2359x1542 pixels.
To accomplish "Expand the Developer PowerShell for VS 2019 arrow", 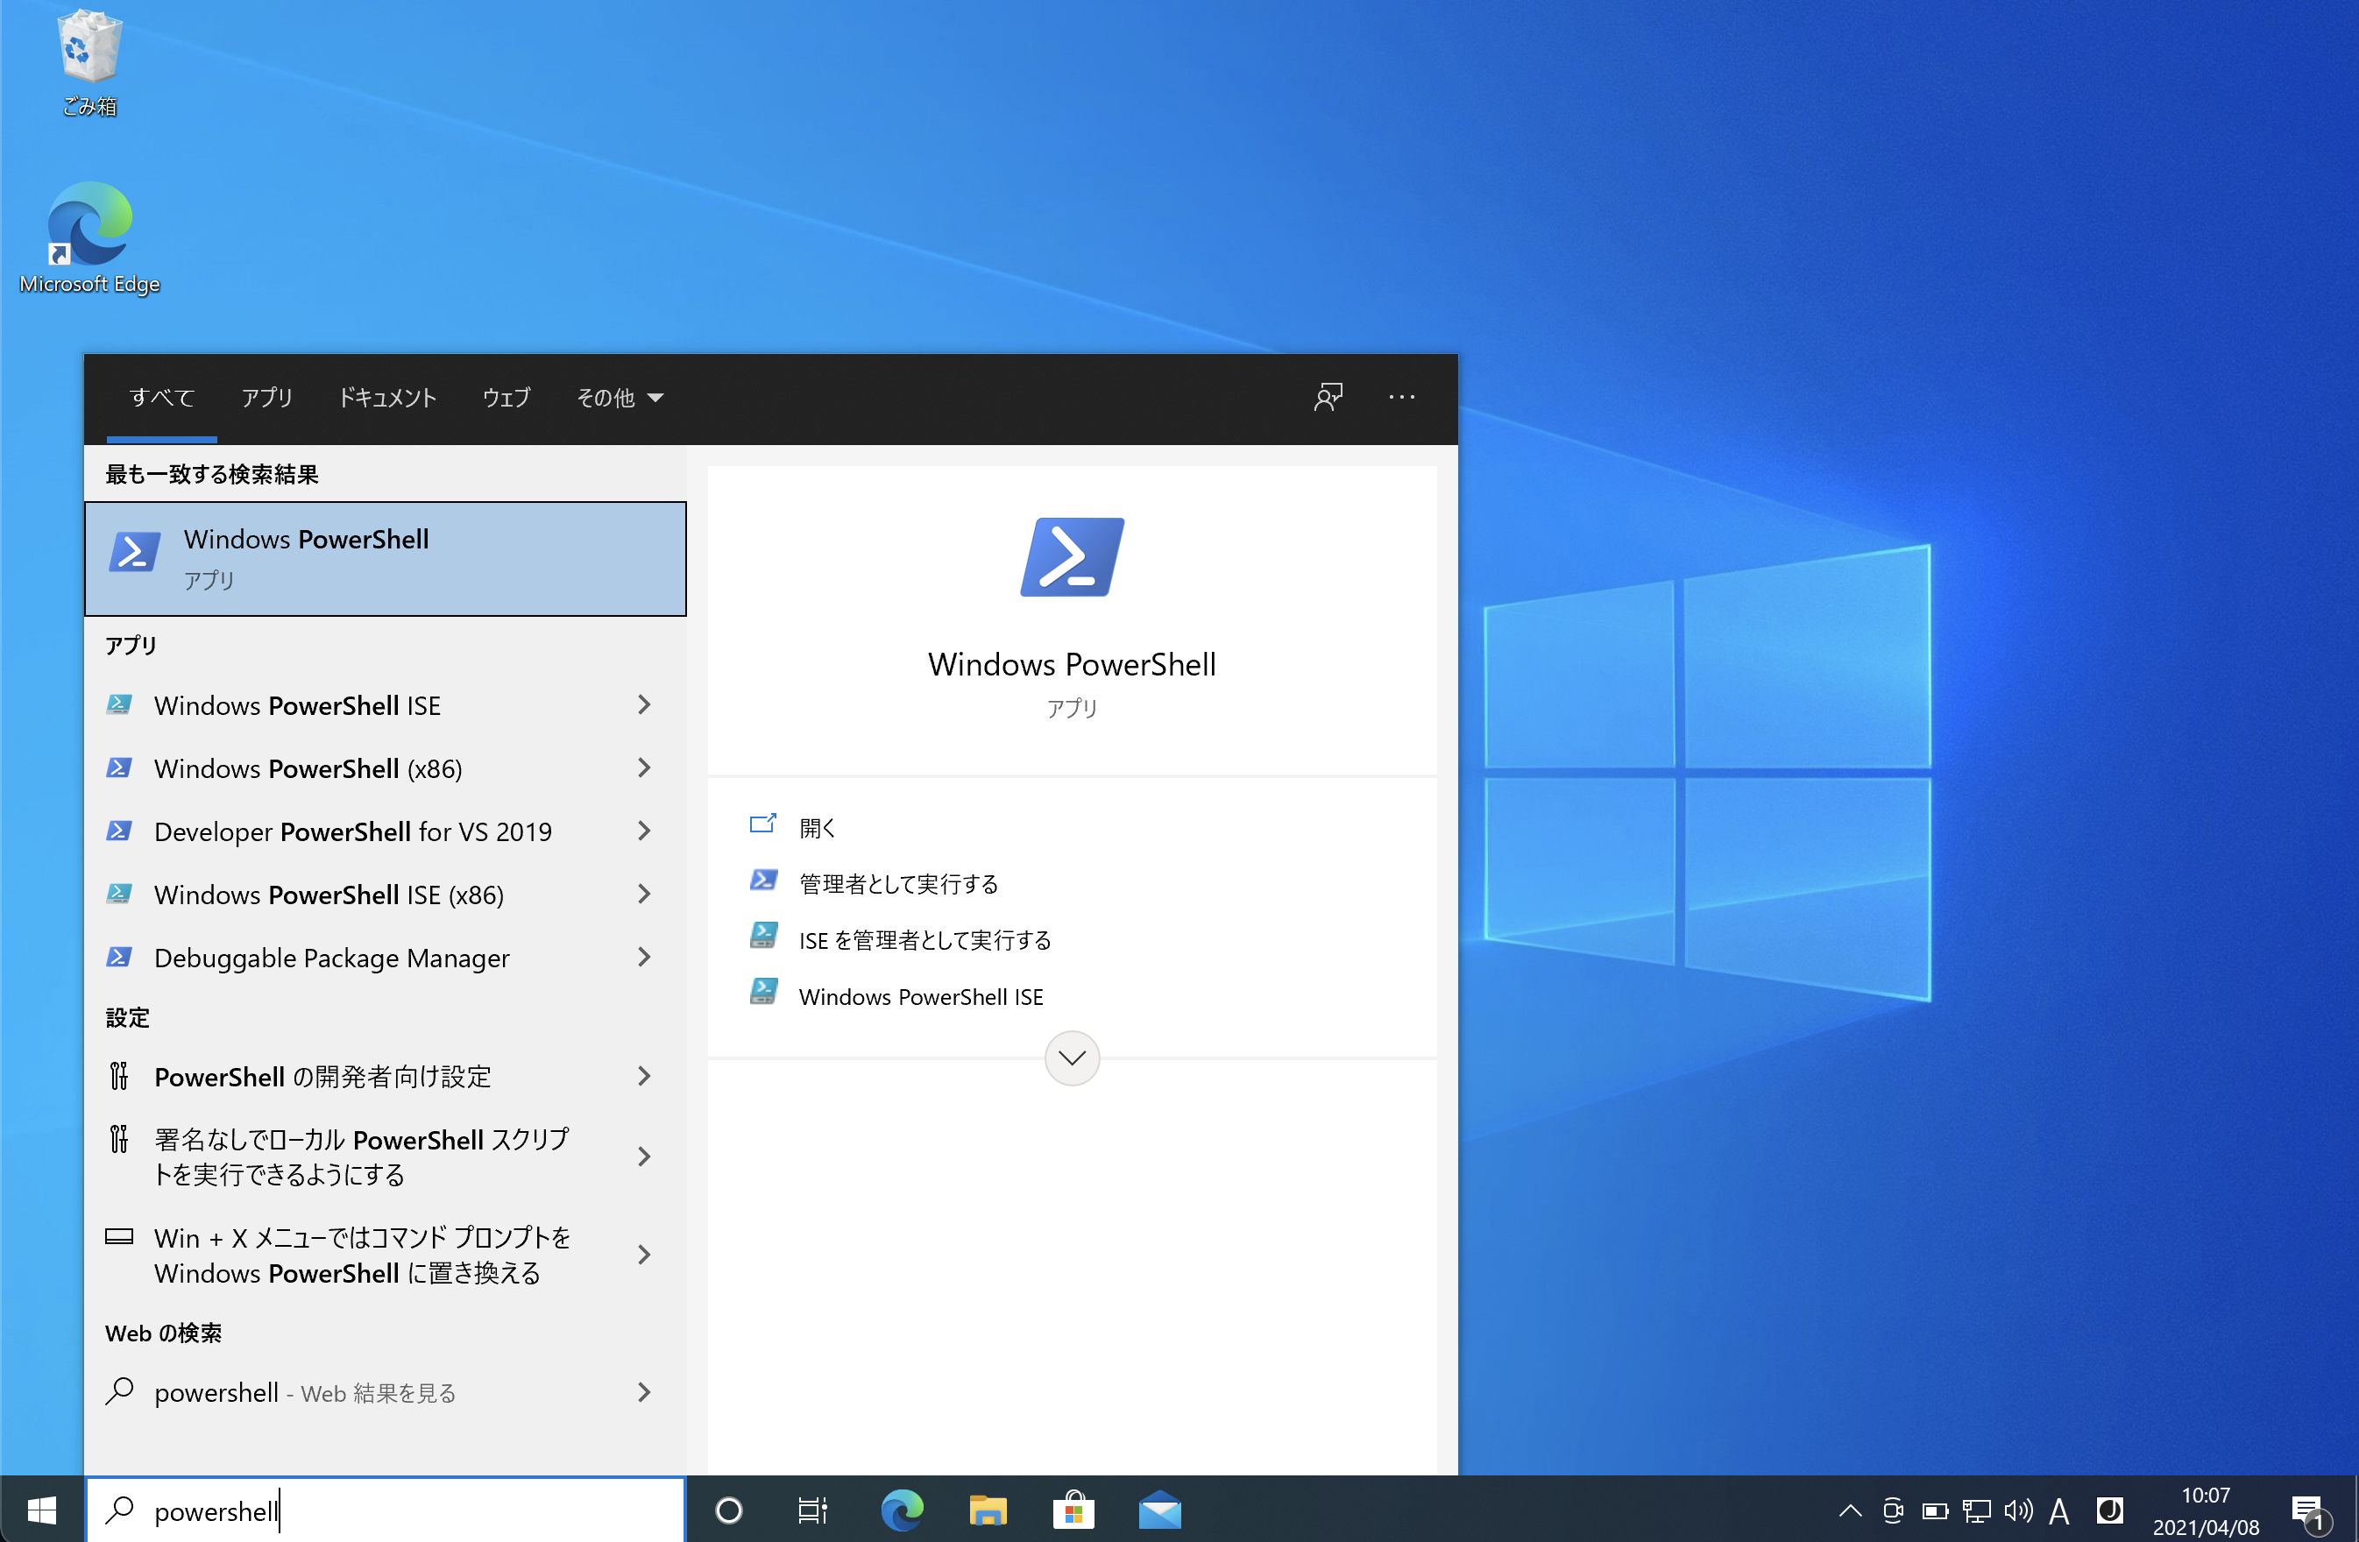I will point(644,831).
